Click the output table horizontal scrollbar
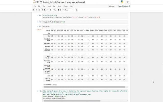 pos(84,87)
